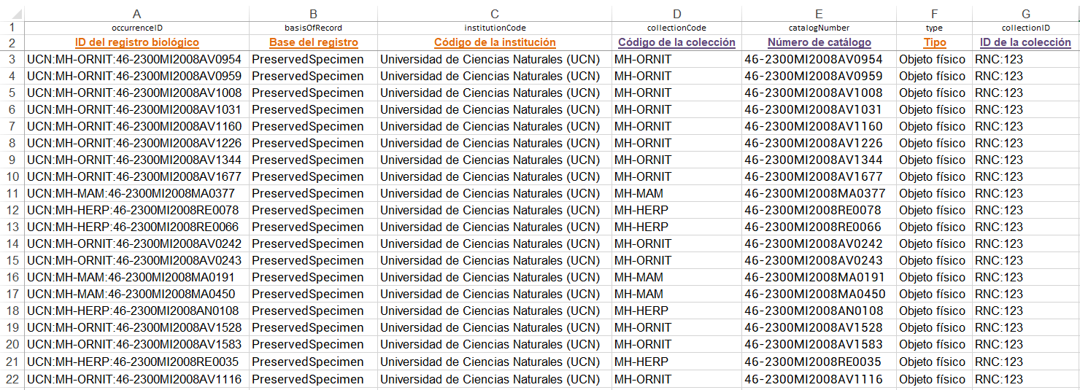Select catalog number 46-2300MI2008AV1583

click(x=819, y=344)
